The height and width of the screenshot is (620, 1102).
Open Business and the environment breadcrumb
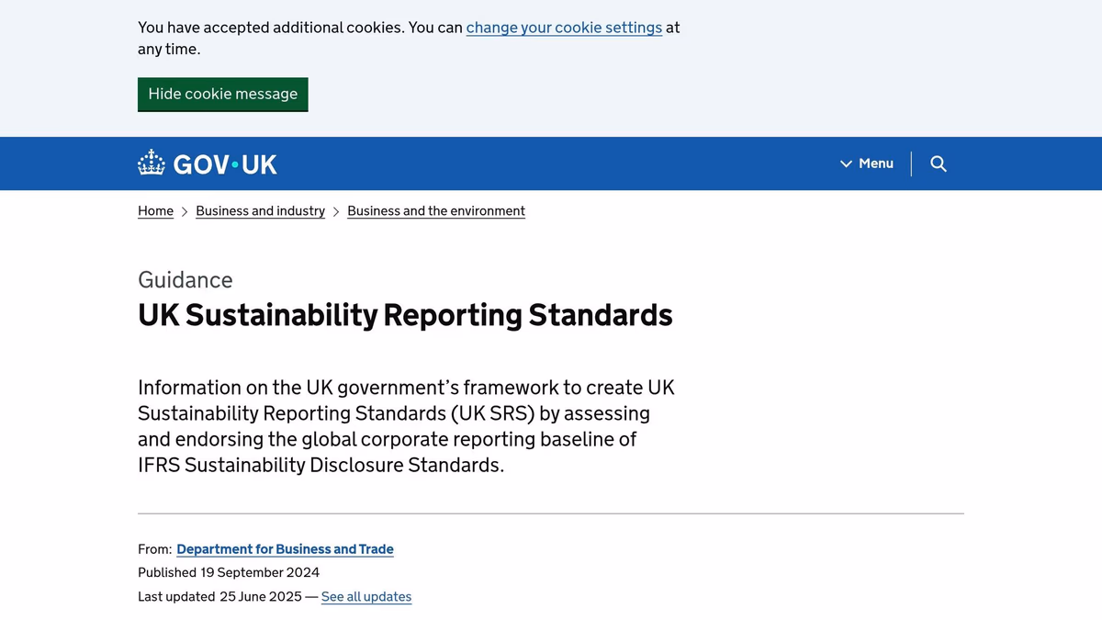(436, 211)
